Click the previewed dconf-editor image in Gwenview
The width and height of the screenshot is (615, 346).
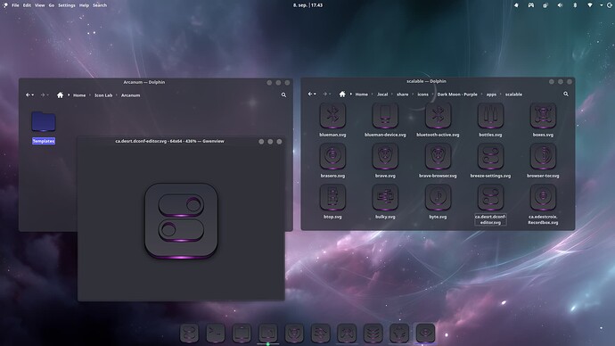pos(181,221)
